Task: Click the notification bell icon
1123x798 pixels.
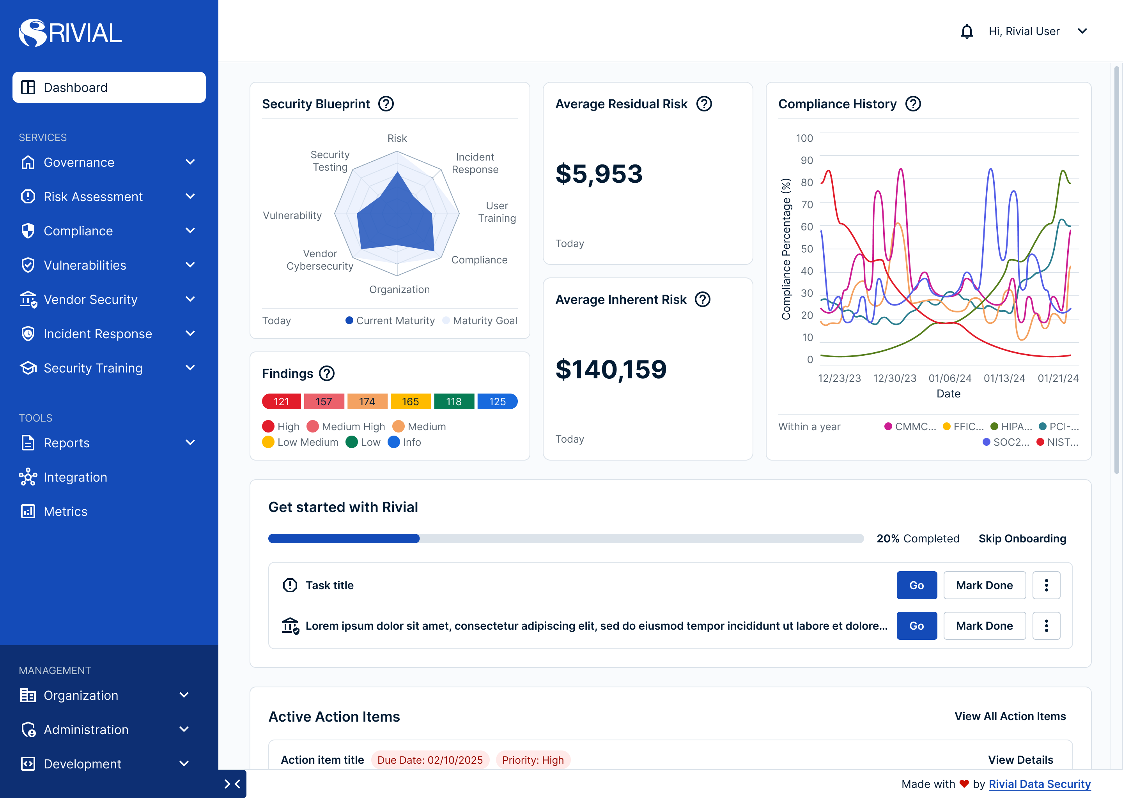Action: (966, 32)
